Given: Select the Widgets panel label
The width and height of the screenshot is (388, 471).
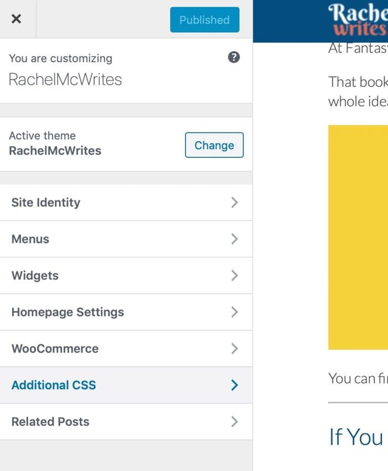Looking at the screenshot, I should coord(35,276).
